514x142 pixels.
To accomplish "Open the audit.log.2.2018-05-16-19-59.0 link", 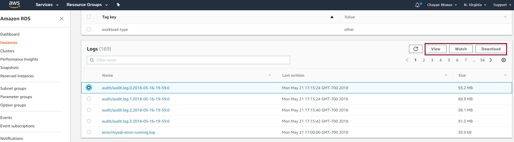I will [x=136, y=110].
